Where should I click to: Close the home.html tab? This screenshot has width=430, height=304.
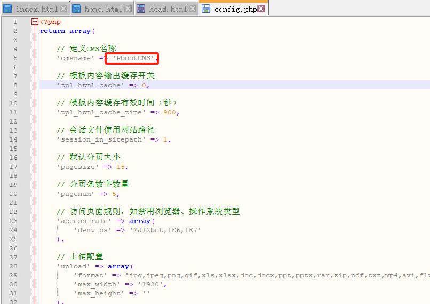[128, 9]
